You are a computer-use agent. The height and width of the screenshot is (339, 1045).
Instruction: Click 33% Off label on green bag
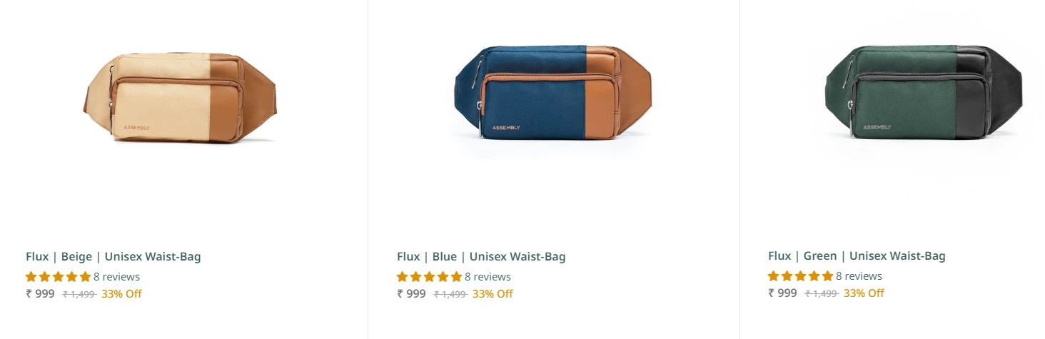pos(864,293)
